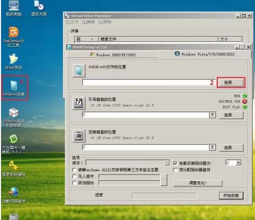Click the F button for install drive
255x220 pixels.
[212, 147]
